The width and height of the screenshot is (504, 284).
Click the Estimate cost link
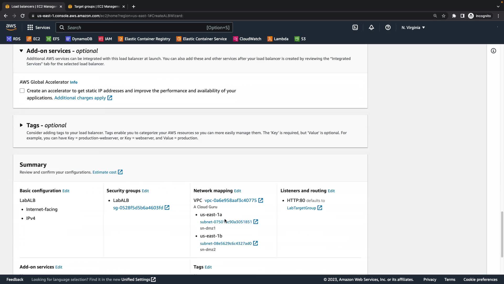pyautogui.click(x=104, y=172)
